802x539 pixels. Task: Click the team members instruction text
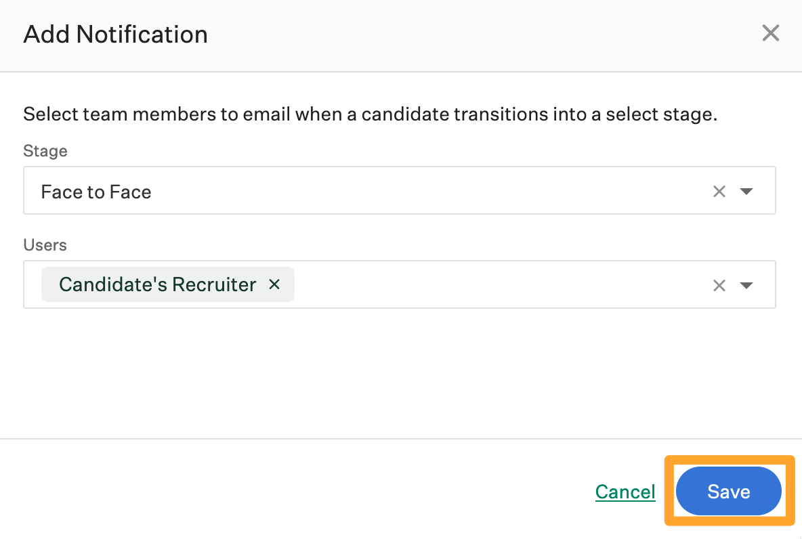tap(370, 114)
